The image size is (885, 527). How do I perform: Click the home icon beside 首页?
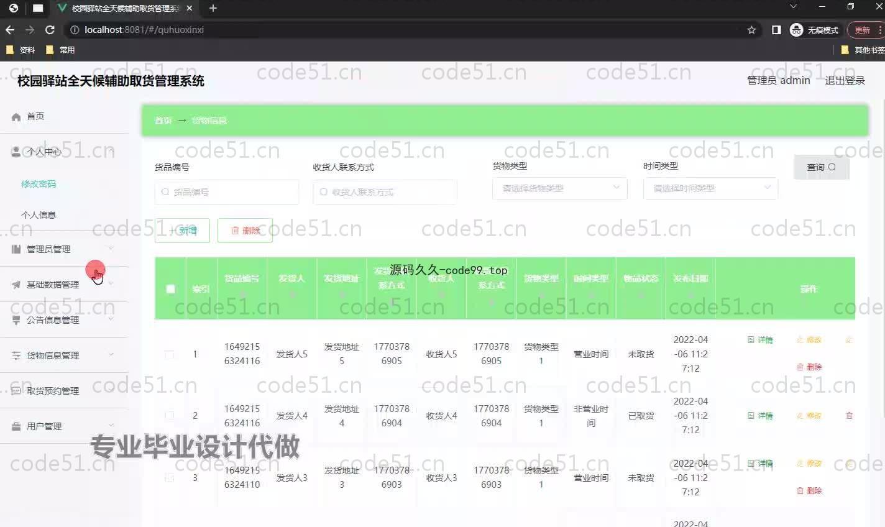[16, 117]
